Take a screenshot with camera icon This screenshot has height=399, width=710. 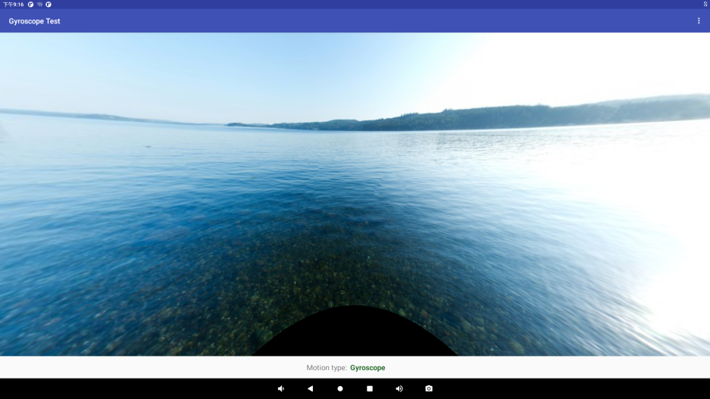tap(429, 388)
